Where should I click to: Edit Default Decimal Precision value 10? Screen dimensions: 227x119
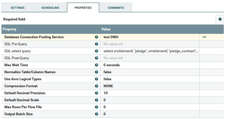pyautogui.click(x=150, y=93)
